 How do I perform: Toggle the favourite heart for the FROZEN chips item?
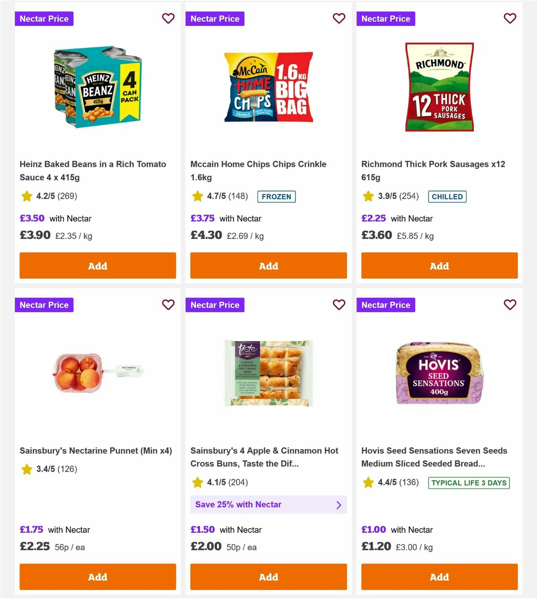tap(339, 18)
